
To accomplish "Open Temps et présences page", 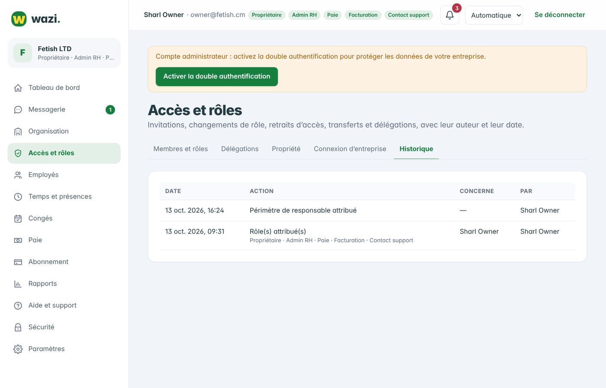I will click(x=64, y=196).
